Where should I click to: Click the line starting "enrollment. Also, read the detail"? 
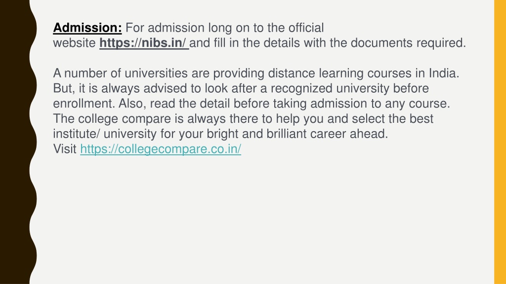(252, 104)
